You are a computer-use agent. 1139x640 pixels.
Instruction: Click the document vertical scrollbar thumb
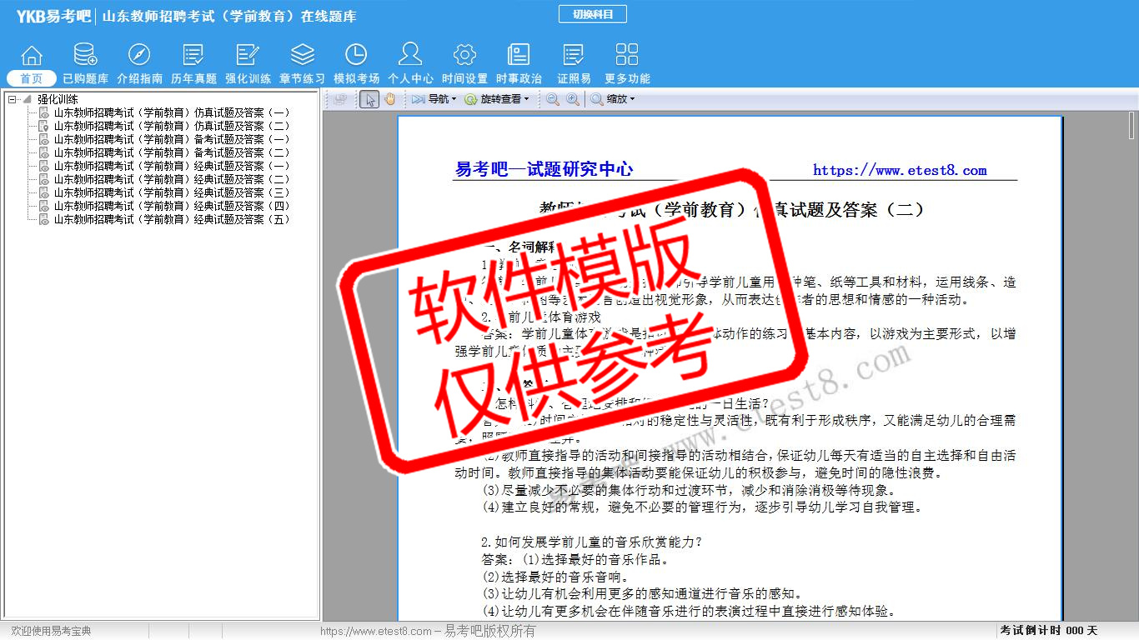pos(1132,125)
